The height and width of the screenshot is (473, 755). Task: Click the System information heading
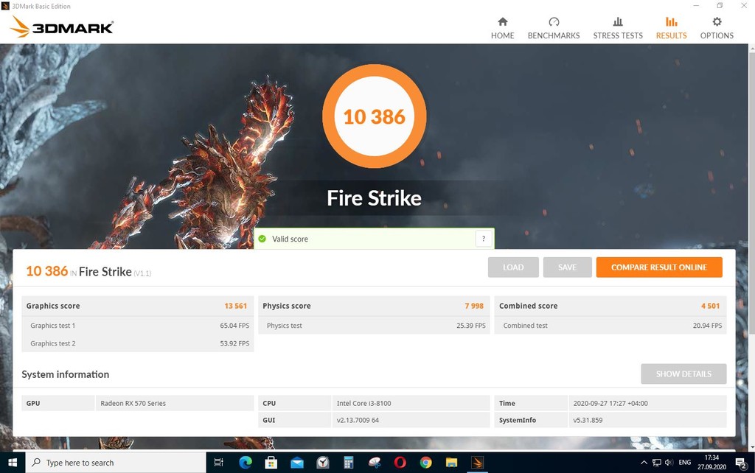point(66,374)
